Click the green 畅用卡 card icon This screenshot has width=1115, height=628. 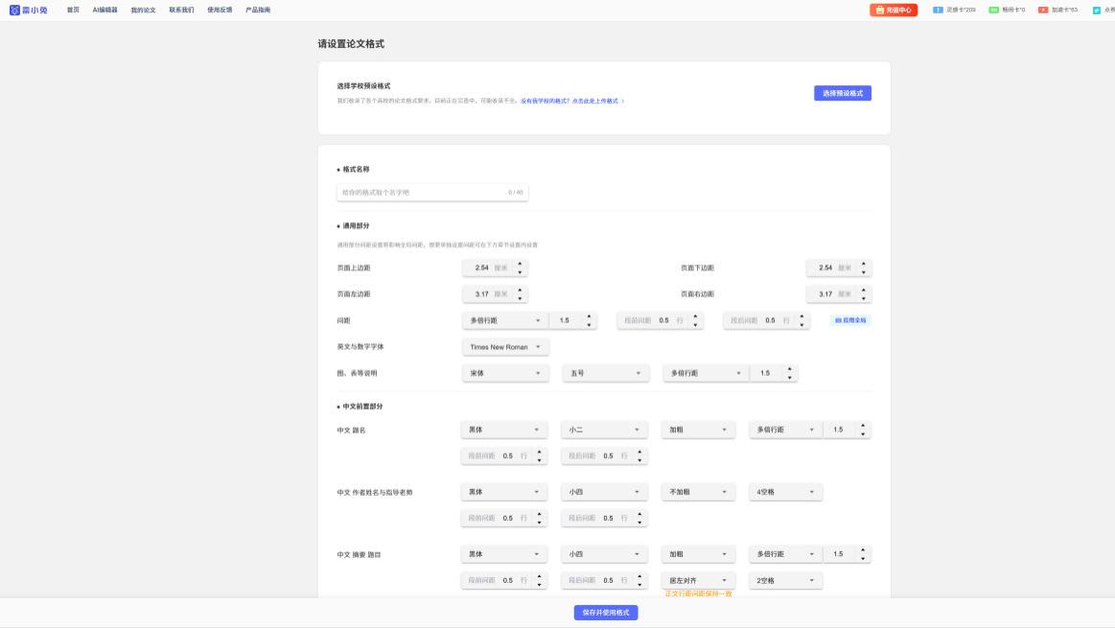point(992,11)
